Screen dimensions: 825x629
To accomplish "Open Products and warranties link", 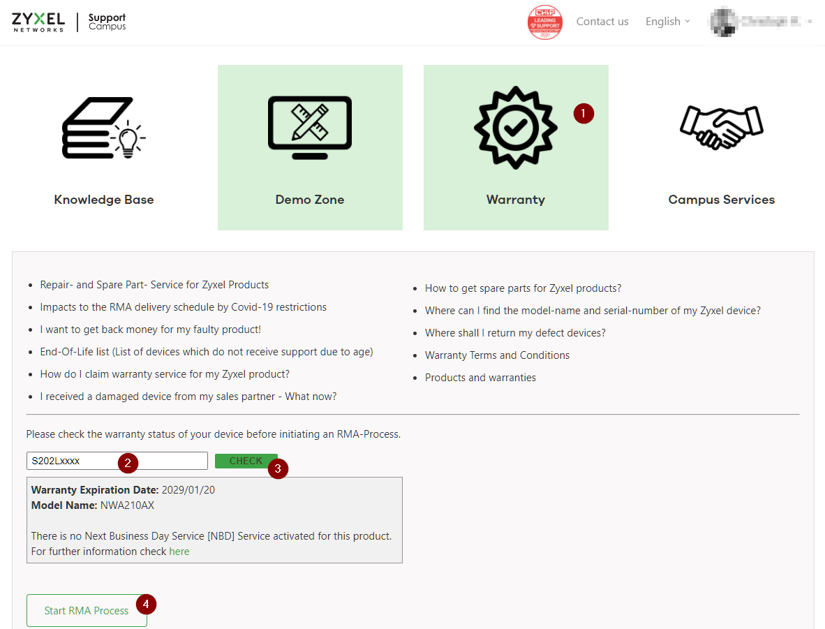I will (x=480, y=378).
